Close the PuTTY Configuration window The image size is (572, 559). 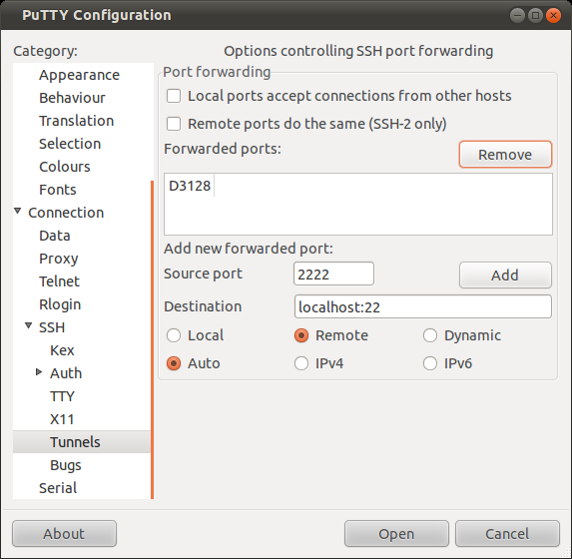coord(553,15)
